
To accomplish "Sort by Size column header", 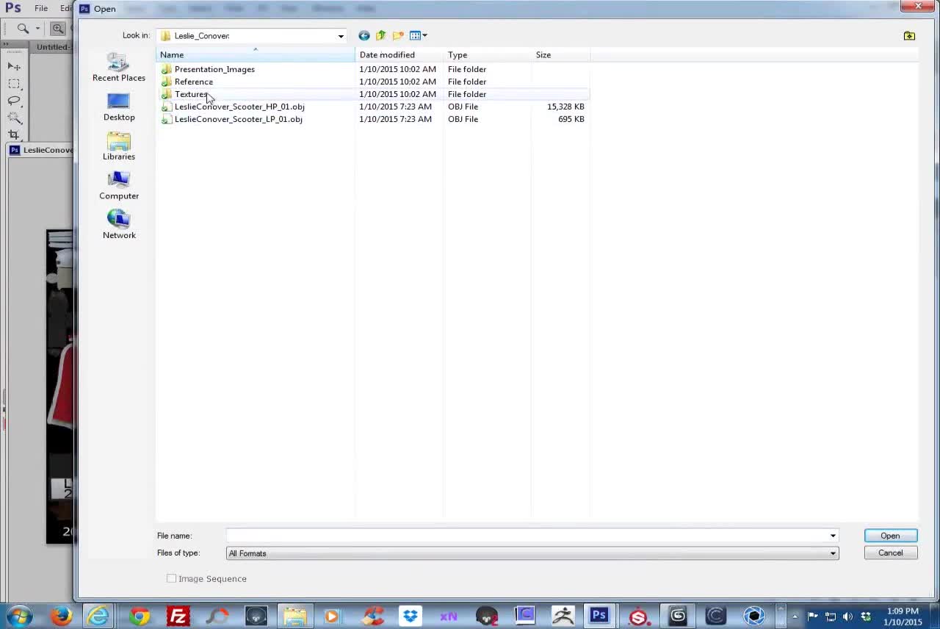I will click(x=561, y=55).
